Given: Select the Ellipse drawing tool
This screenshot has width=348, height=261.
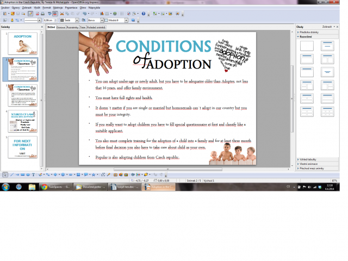Looking at the screenshot, I should click(x=28, y=175).
